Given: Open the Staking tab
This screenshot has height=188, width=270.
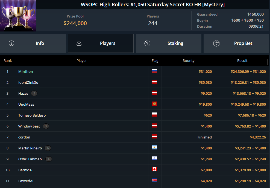Looking at the screenshot, I should [x=175, y=43].
